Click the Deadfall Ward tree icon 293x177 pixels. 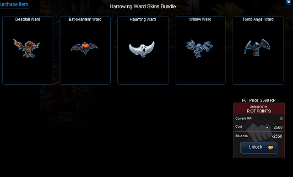tap(27, 48)
